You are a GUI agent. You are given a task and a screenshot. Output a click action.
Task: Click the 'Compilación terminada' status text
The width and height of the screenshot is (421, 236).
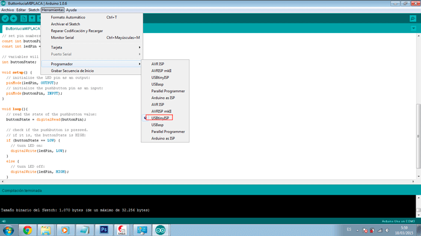[x=22, y=190]
